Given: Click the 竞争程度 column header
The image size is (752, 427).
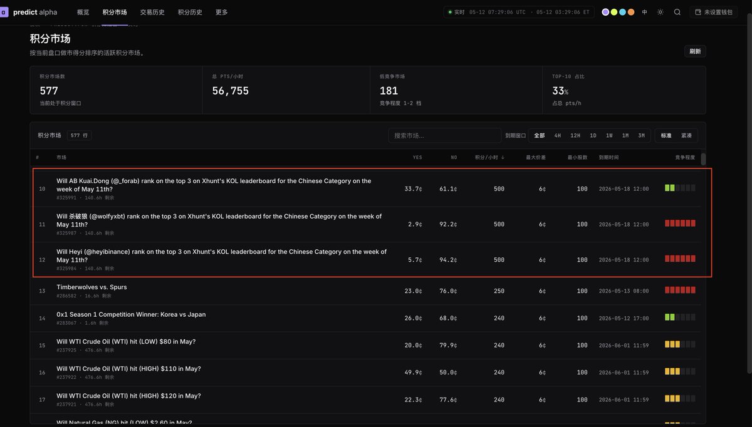Looking at the screenshot, I should pyautogui.click(x=685, y=157).
